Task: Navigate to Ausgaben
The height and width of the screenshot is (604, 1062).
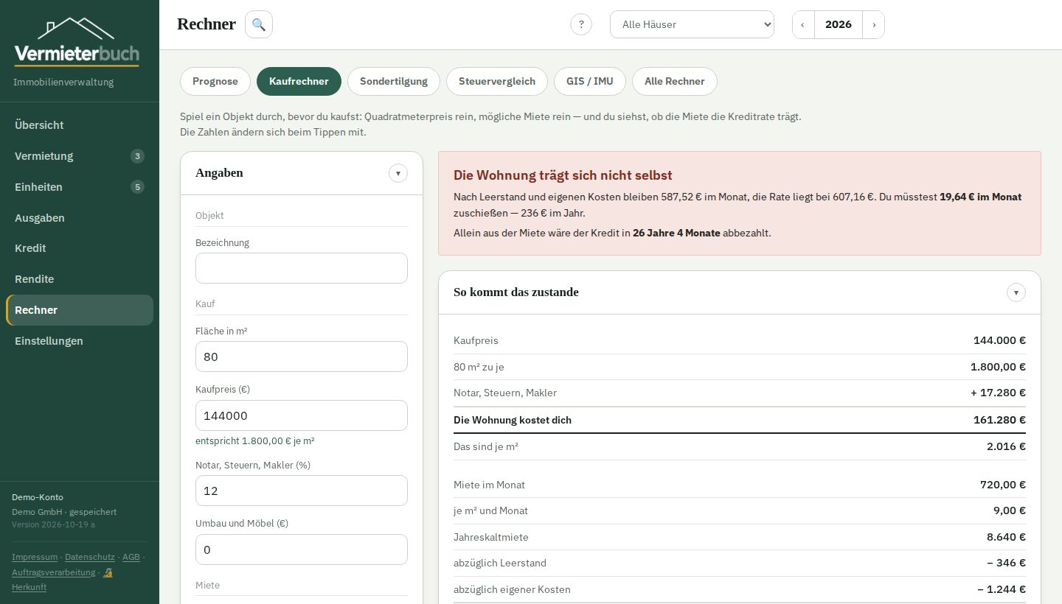Action: point(80,218)
